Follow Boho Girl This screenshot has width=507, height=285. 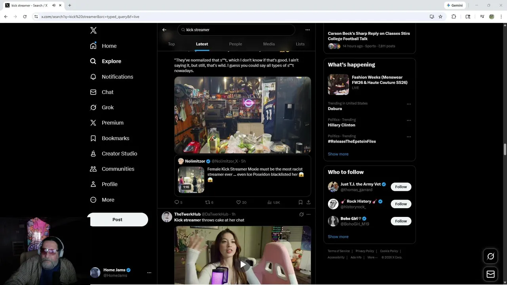tap(401, 221)
